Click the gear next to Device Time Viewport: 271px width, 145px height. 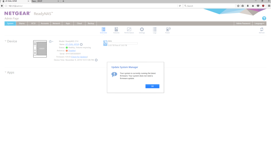(x=96, y=60)
